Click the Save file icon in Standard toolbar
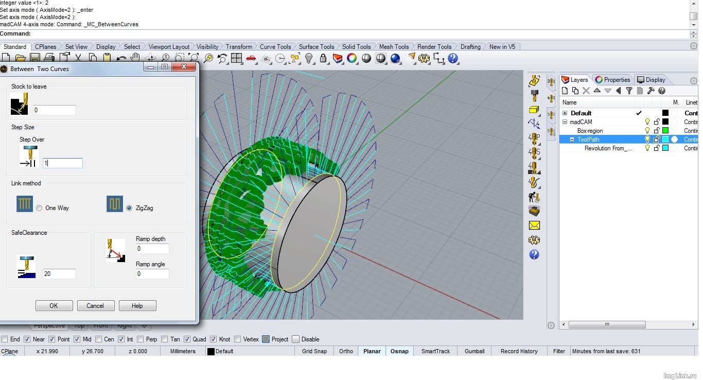 click(35, 58)
